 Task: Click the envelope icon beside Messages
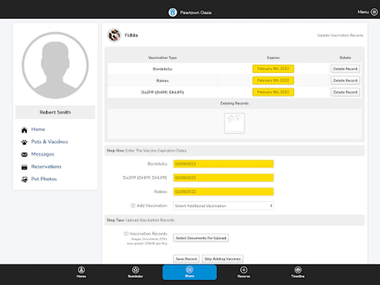(x=24, y=155)
